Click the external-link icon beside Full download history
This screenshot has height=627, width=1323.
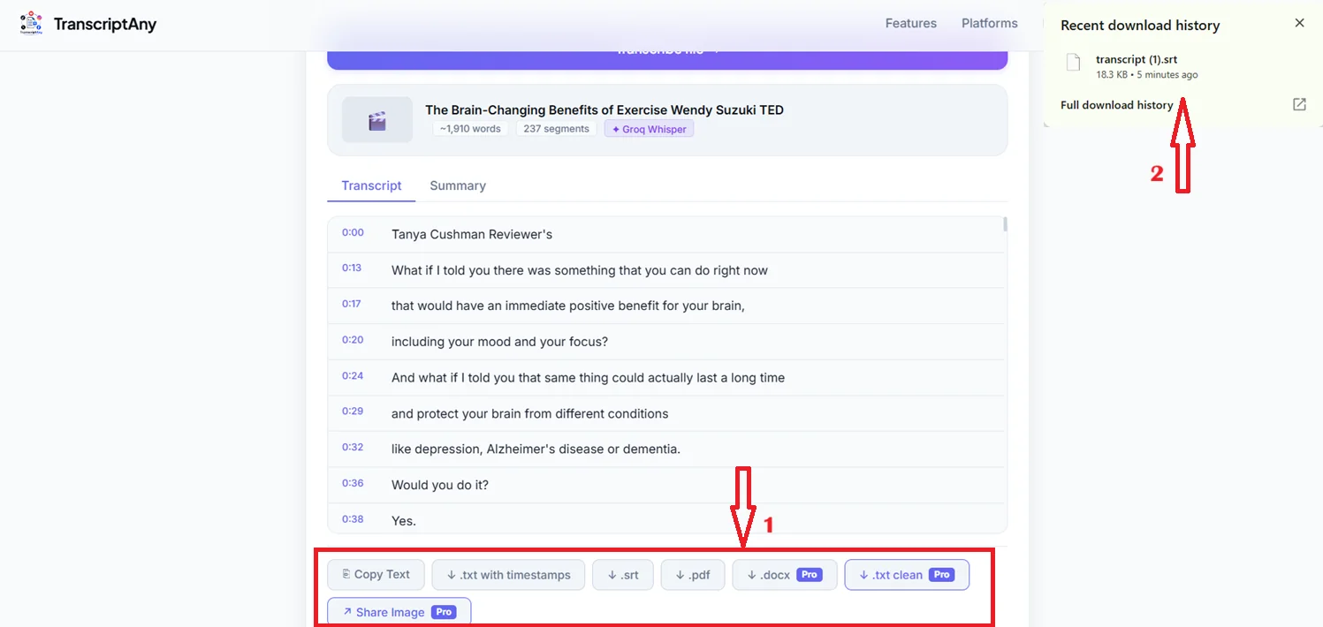click(x=1299, y=104)
